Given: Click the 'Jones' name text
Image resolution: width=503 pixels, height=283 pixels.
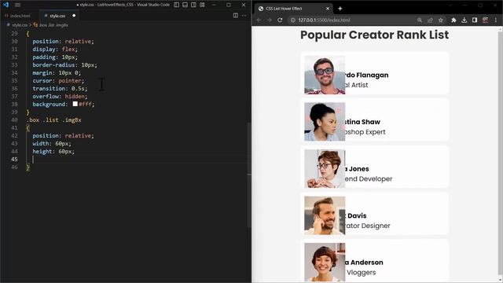Looking at the screenshot, I should pyautogui.click(x=358, y=169).
